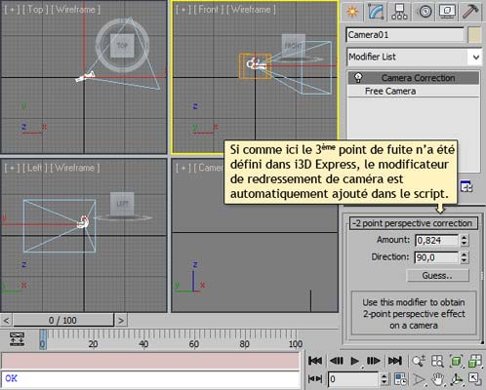The height and width of the screenshot is (390, 486).
Task: Toggle the Camera Correction lightbulb on/off
Action: 358,78
